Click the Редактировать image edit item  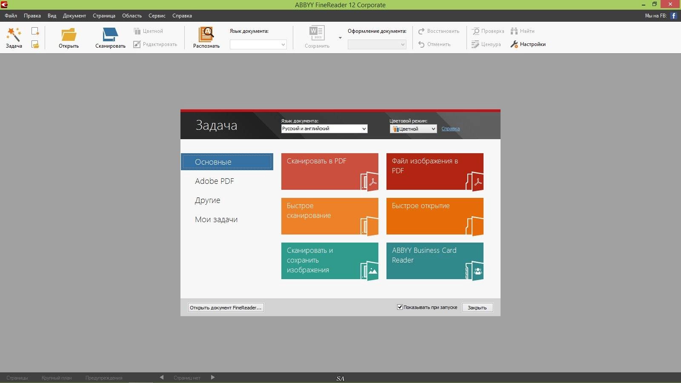[155, 44]
